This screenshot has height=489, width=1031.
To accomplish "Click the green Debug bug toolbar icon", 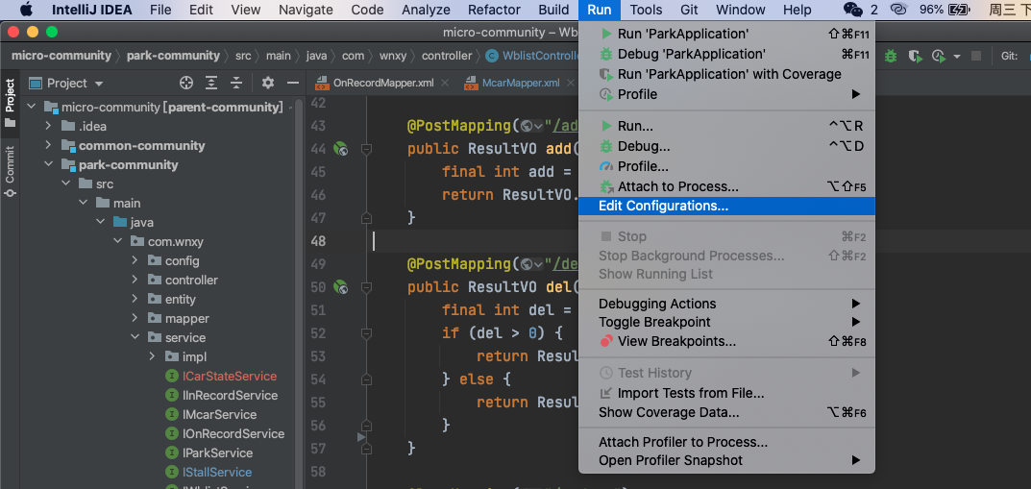I will 891,56.
